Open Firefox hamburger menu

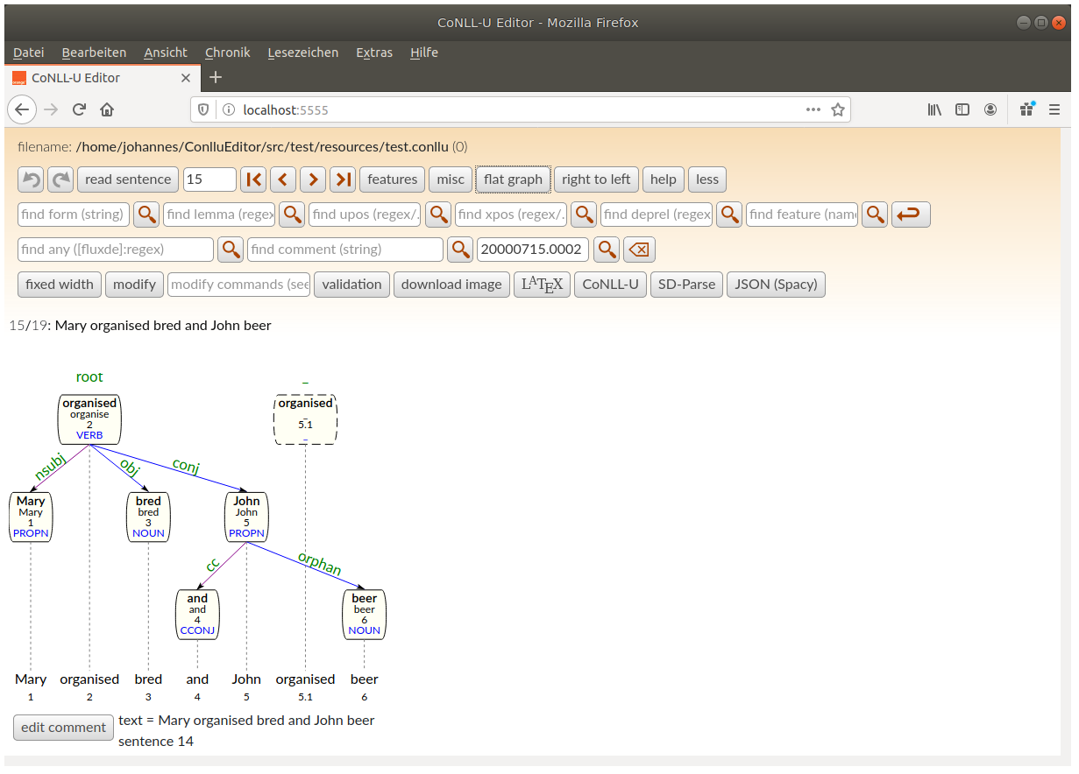(x=1054, y=109)
